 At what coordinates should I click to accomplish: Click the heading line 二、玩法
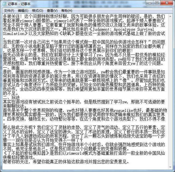click(x=11, y=98)
